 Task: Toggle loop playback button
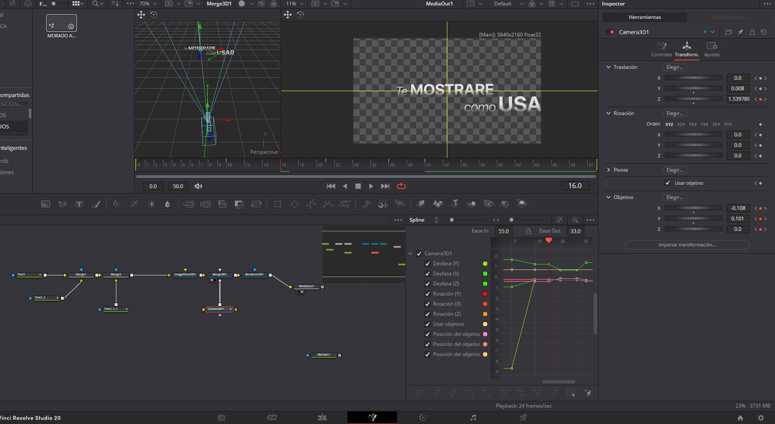pos(401,186)
